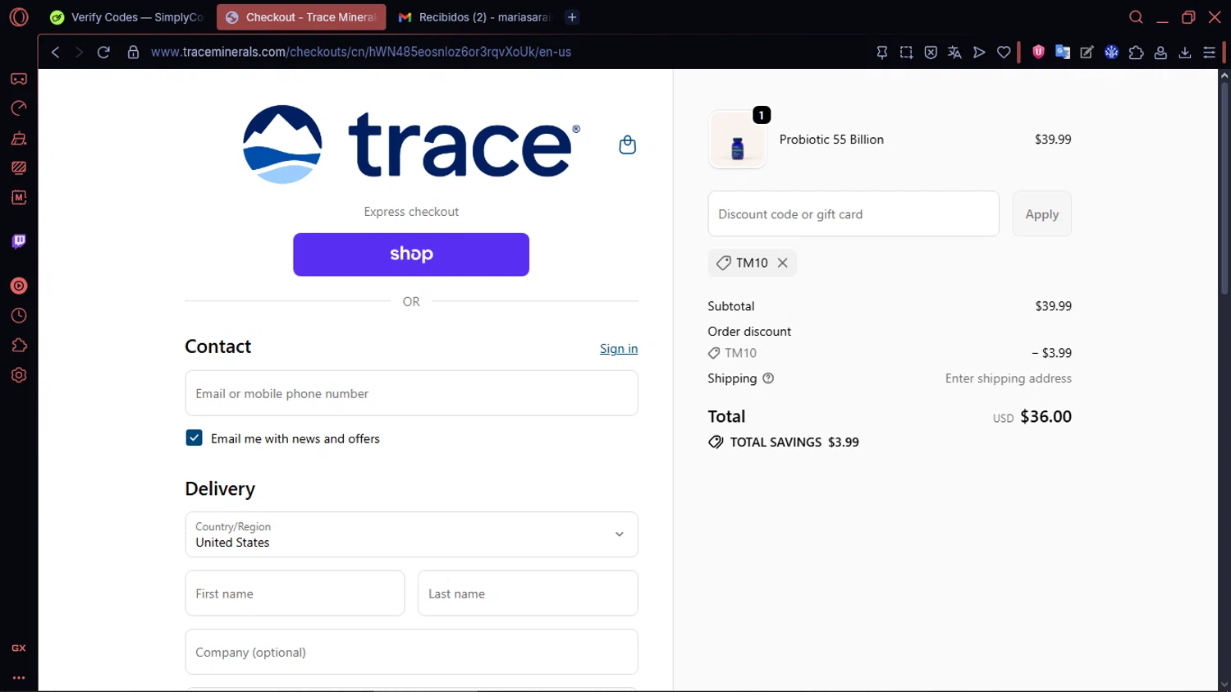This screenshot has height=692, width=1231.
Task: Open the profile account icon in toolbar
Action: coord(1160,52)
